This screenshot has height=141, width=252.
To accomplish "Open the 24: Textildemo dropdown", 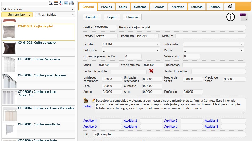I will point(38,9).
